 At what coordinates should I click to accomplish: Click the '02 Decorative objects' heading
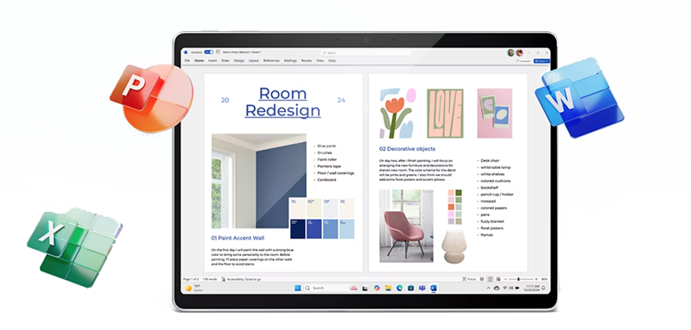coord(407,148)
